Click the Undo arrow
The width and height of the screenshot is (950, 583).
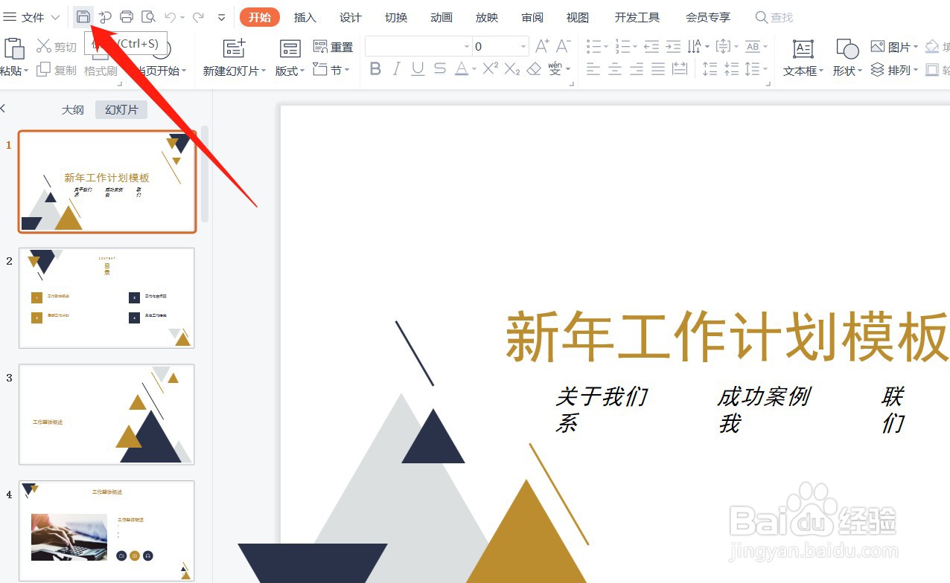tap(170, 16)
